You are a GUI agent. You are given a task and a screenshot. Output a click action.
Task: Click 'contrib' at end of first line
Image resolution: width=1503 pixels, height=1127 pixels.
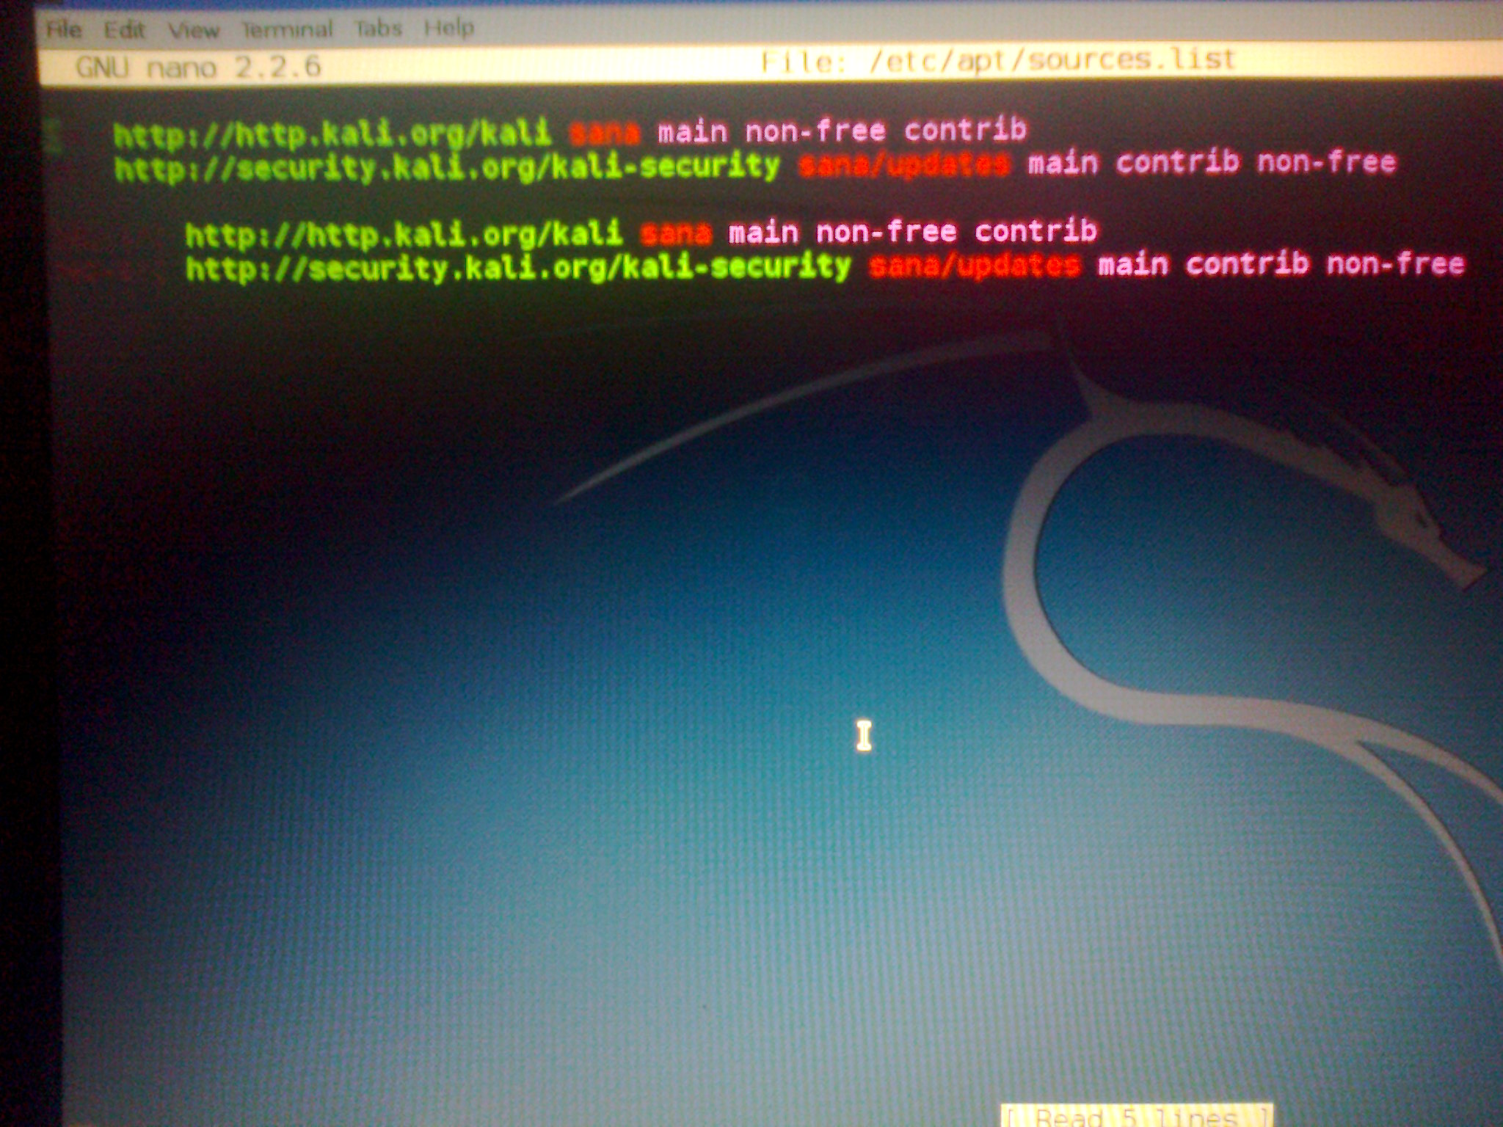tap(964, 130)
